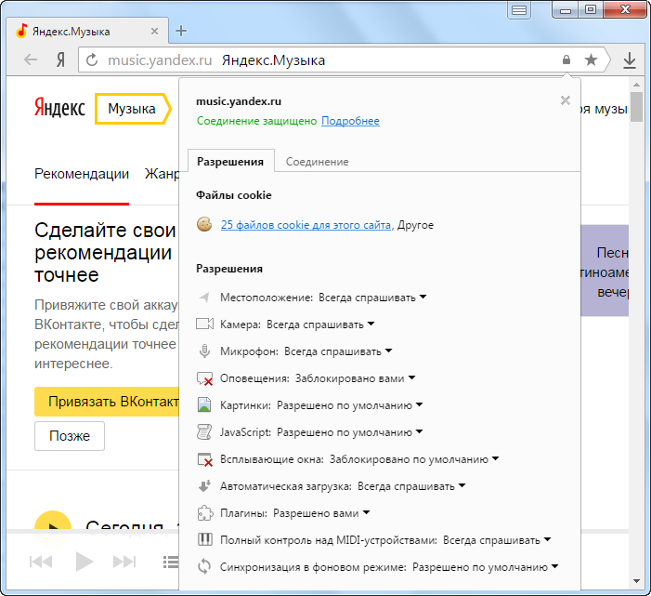Viewport: 651px width, 596px height.
Task: Click the plugins puzzle icon
Action: pyautogui.click(x=204, y=513)
